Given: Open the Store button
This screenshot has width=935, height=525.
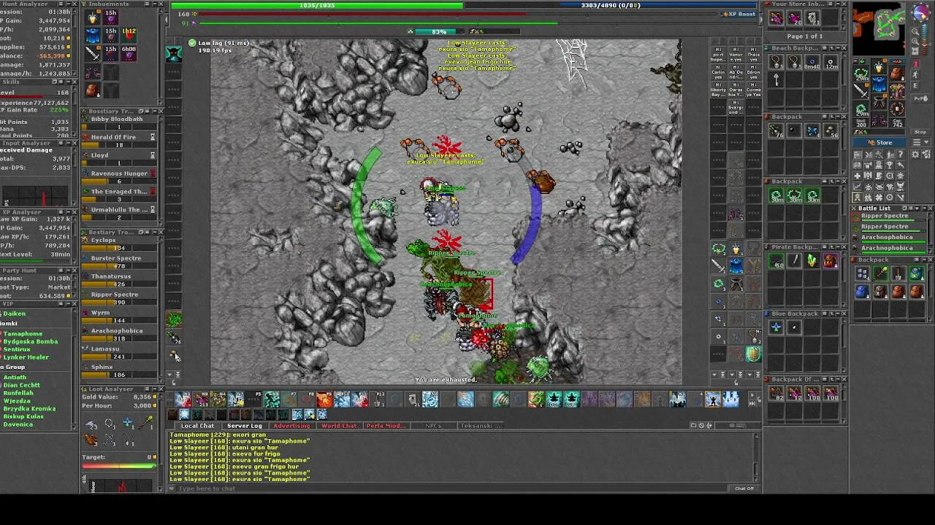Looking at the screenshot, I should pyautogui.click(x=880, y=142).
